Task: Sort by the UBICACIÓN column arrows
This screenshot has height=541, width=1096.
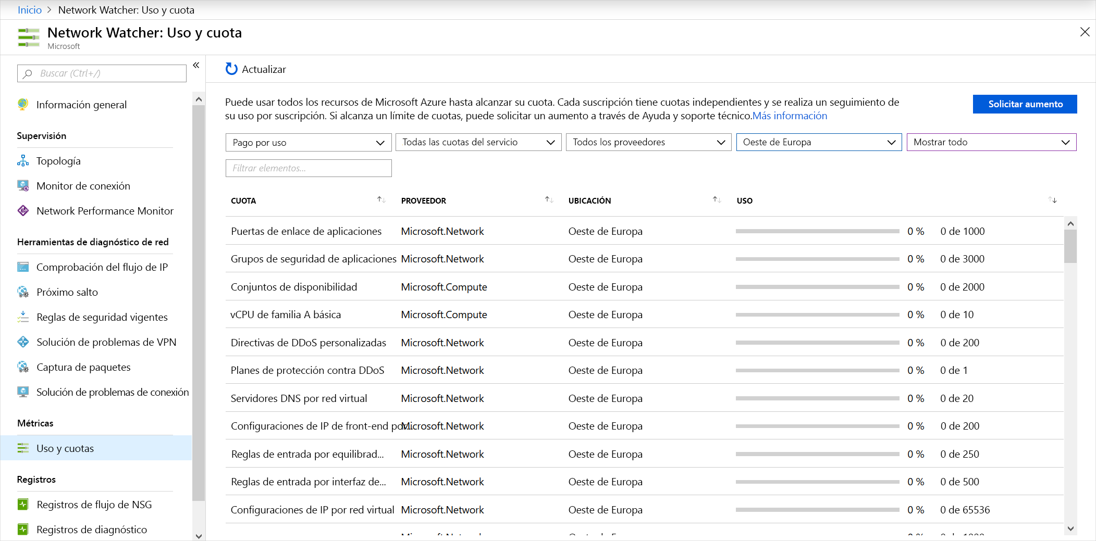Action: pos(717,200)
